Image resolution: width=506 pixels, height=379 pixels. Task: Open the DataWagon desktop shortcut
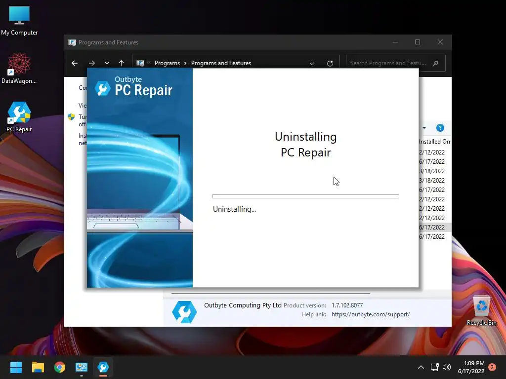coord(19,68)
